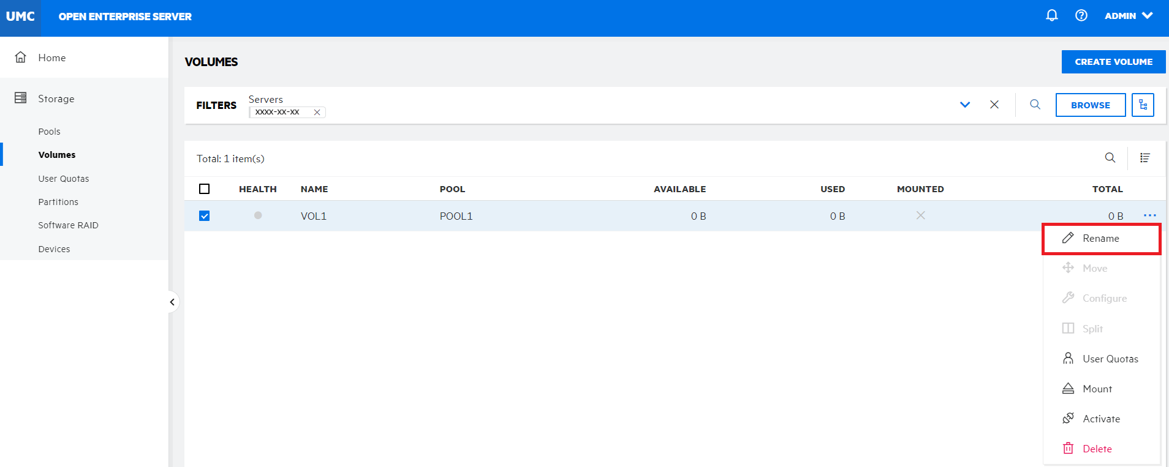
Task: Open the three-dot actions menu for VOL1
Action: click(1149, 215)
